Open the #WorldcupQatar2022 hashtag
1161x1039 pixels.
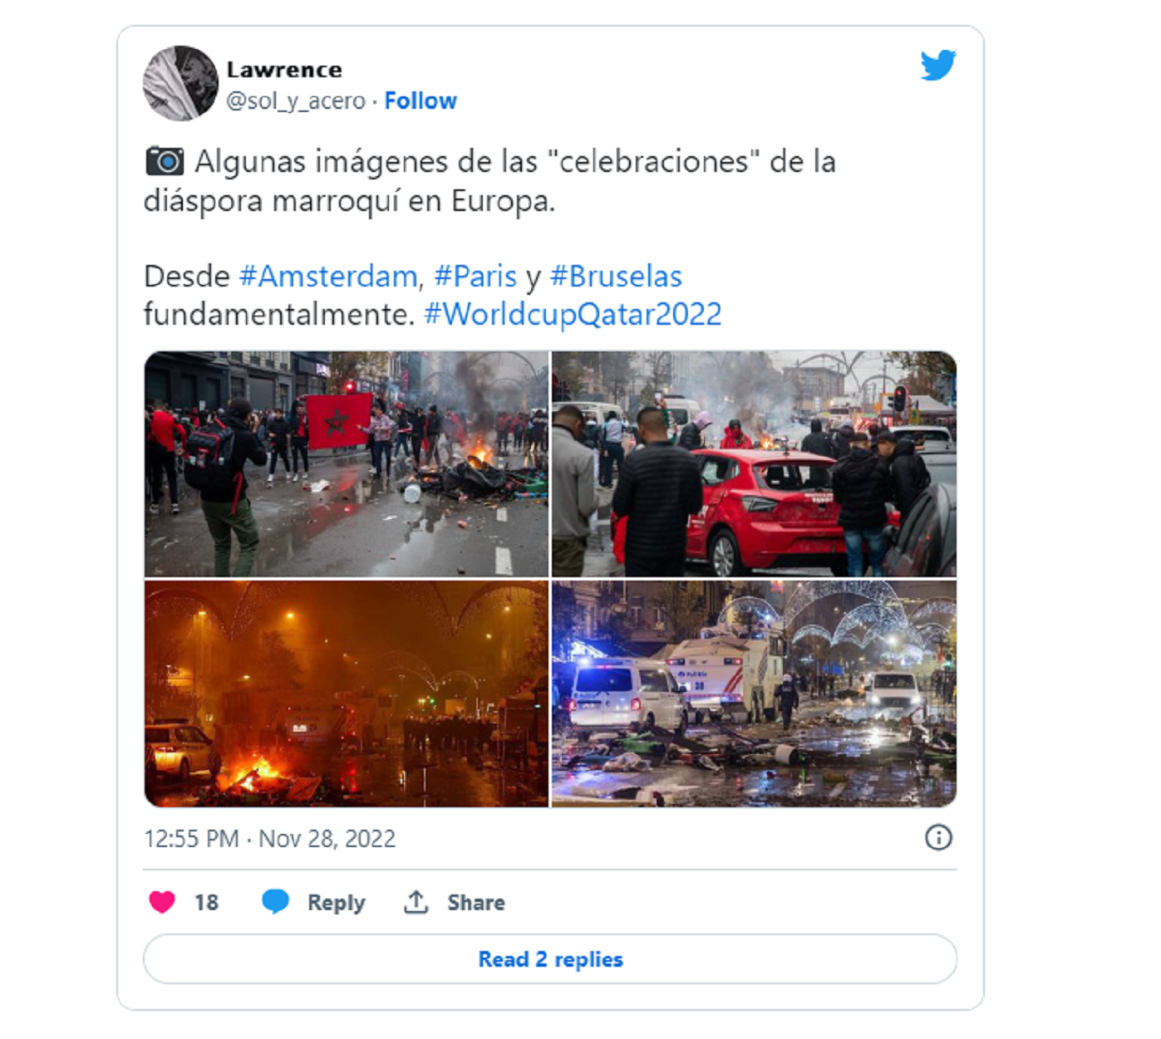[x=573, y=314]
